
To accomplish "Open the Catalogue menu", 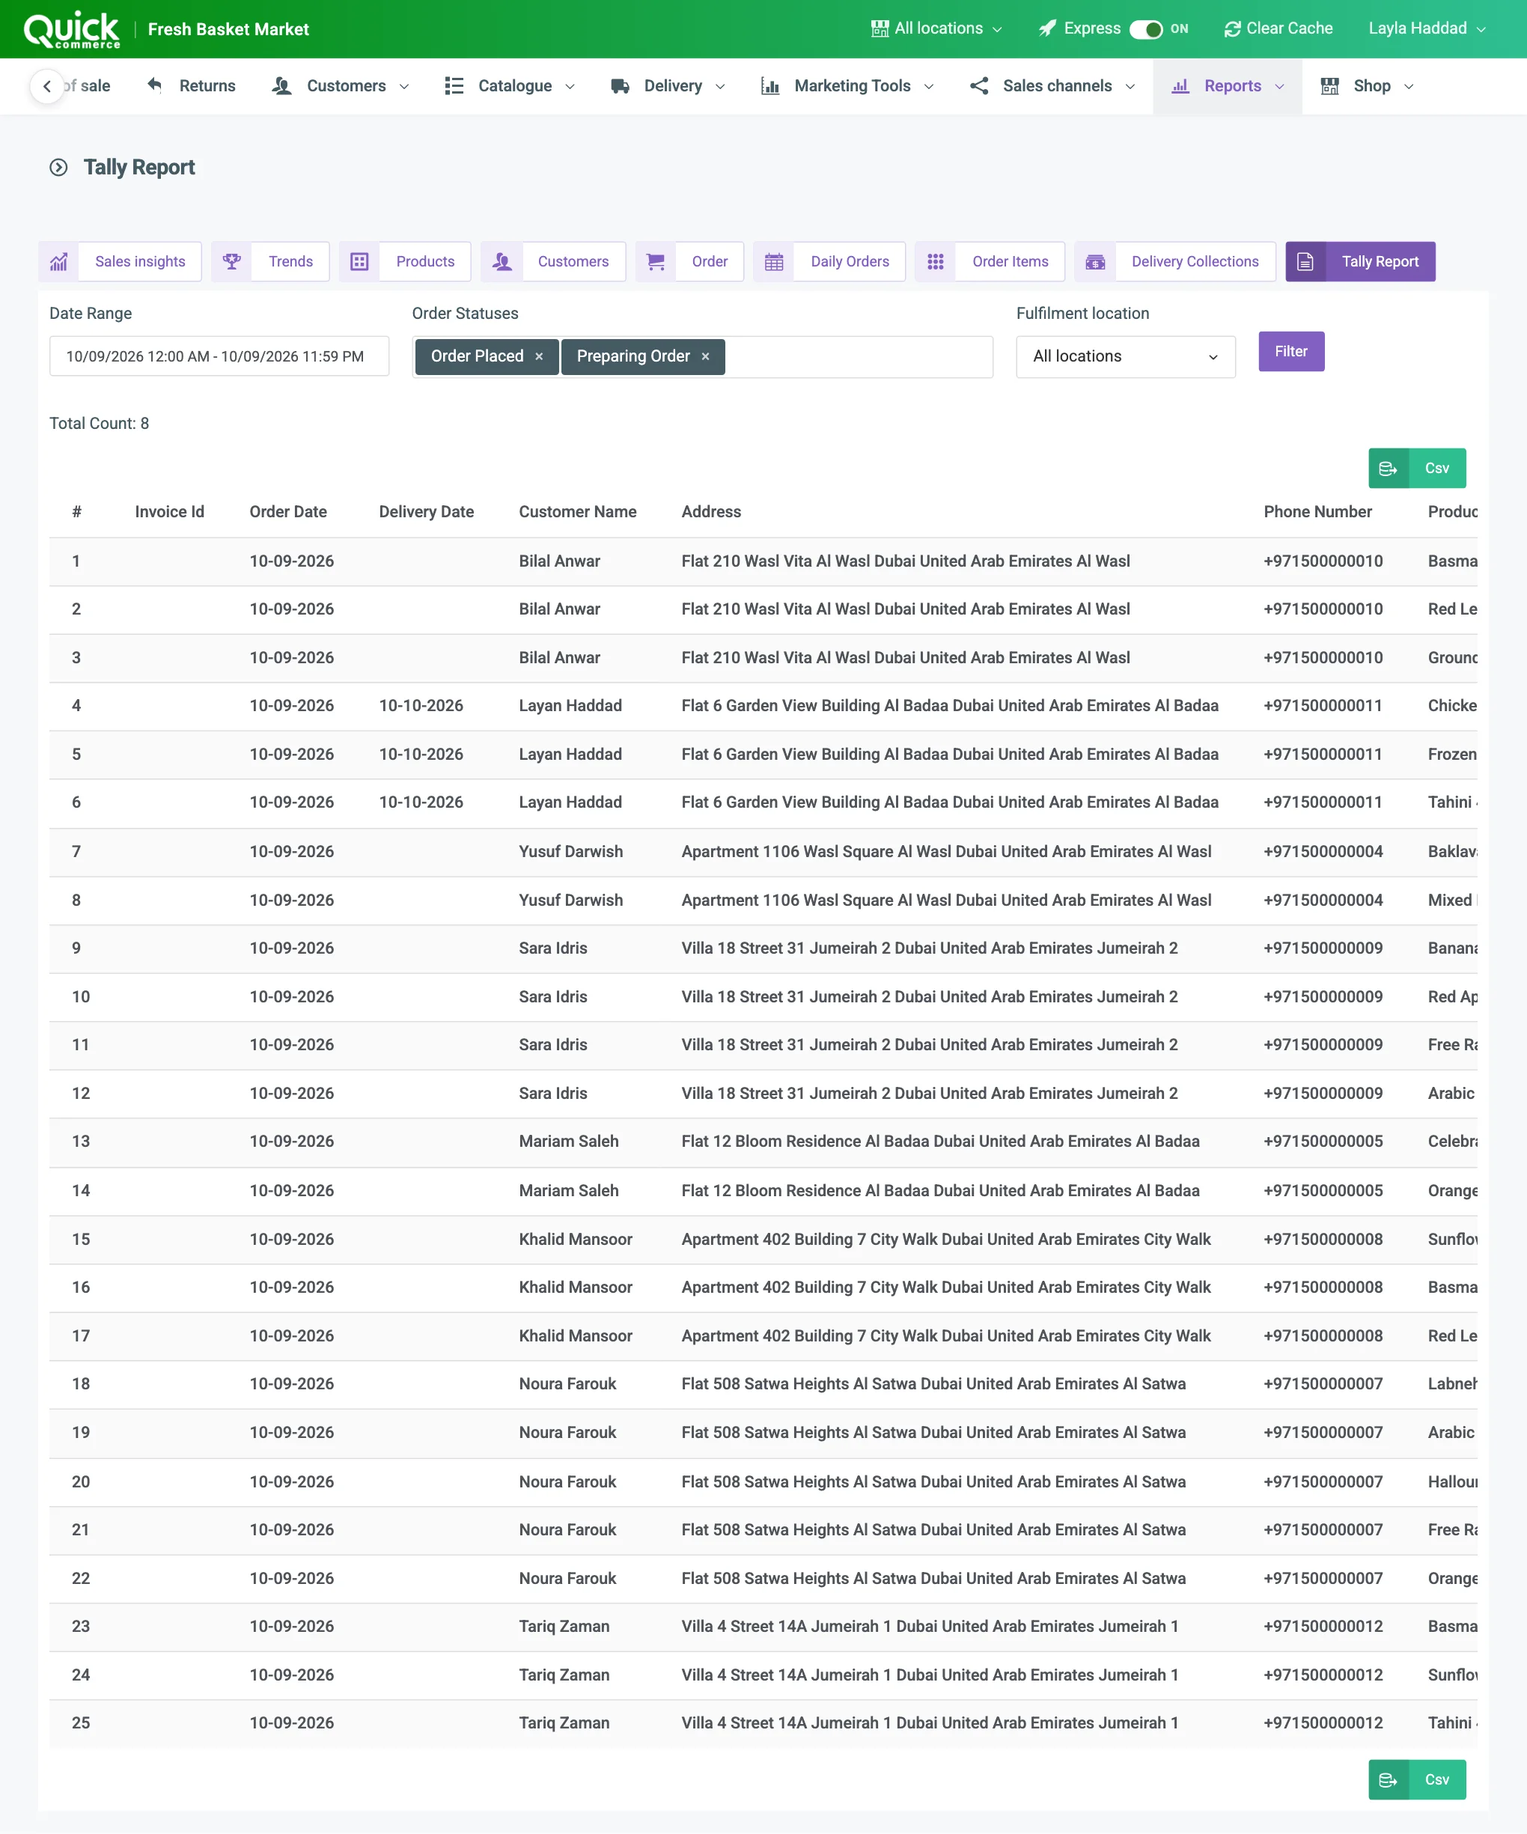I will coord(510,85).
